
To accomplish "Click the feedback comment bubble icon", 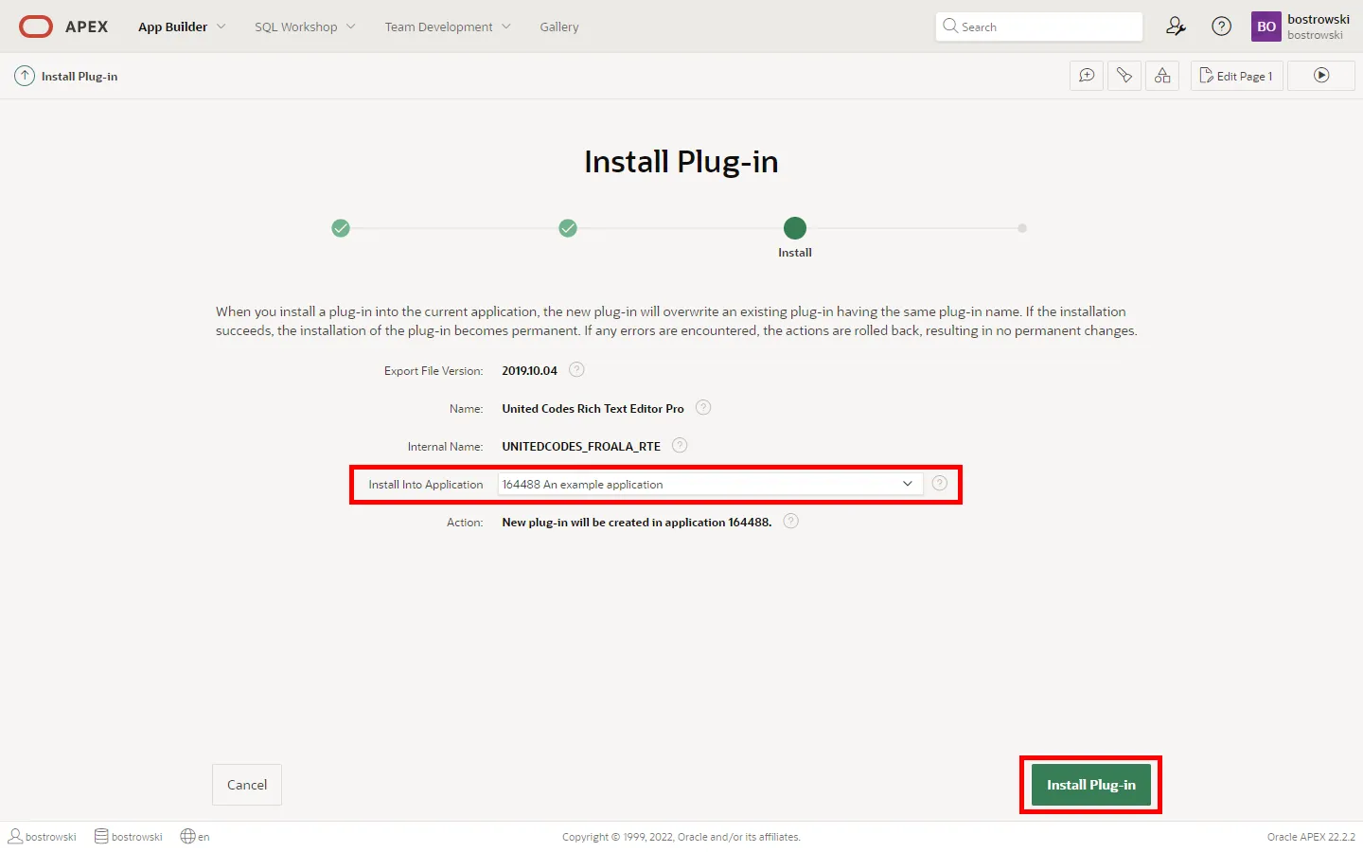I will coord(1087,76).
